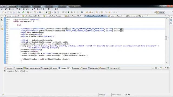Click the Run External Tools icon
173x97 pixels.
coord(28,12)
